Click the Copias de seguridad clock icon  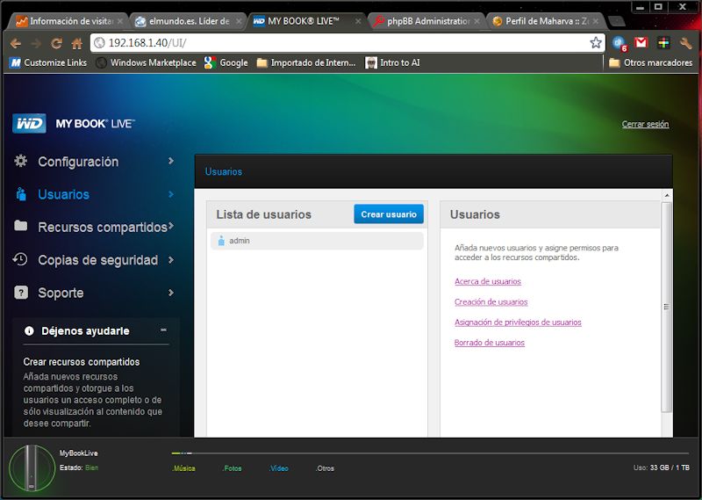(20, 259)
